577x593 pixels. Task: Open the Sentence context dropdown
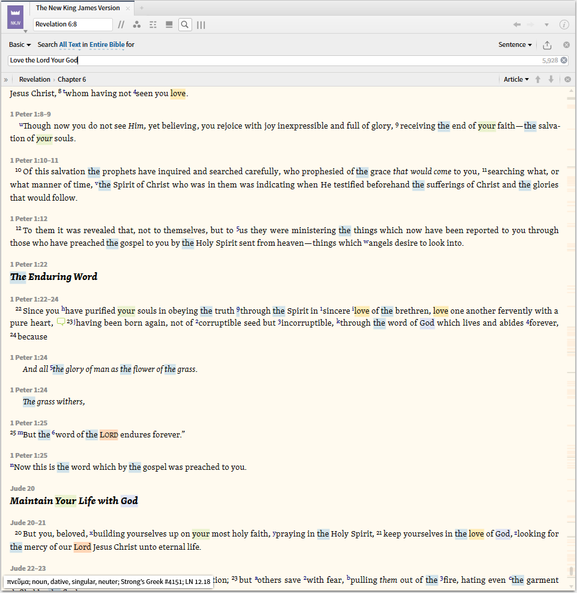click(x=515, y=44)
